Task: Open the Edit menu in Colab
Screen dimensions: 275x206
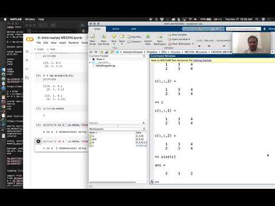Action: point(46,43)
